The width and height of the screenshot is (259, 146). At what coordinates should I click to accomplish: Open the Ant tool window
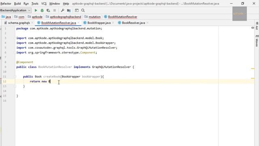pos(257,26)
